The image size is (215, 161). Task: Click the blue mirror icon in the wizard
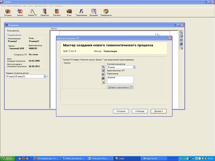pos(103,74)
